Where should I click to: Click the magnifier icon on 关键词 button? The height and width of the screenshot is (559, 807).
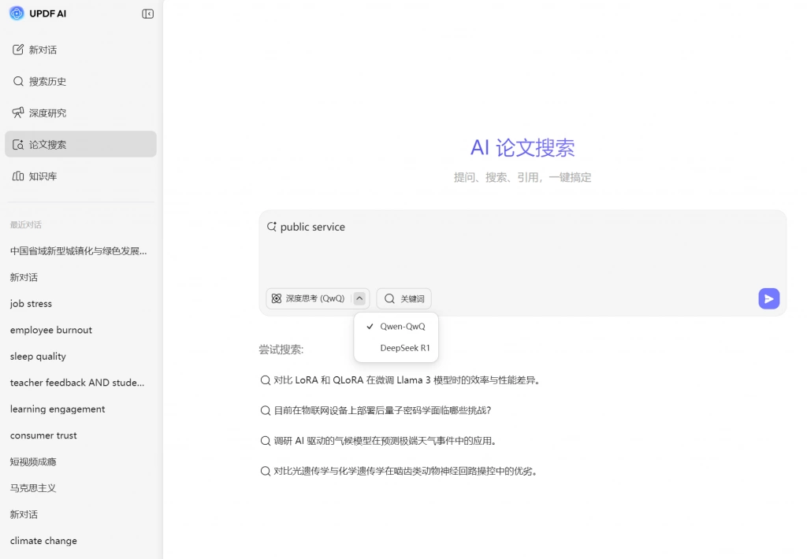[389, 298]
